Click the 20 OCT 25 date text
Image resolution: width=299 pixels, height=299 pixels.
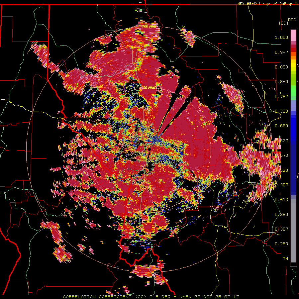click(x=208, y=297)
